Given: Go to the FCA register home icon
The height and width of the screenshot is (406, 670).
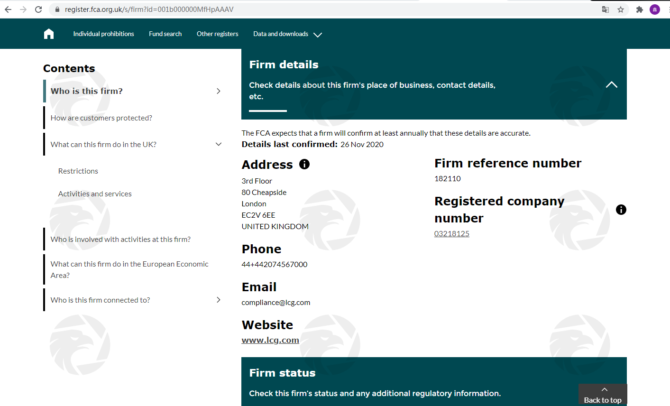Looking at the screenshot, I should [x=49, y=34].
